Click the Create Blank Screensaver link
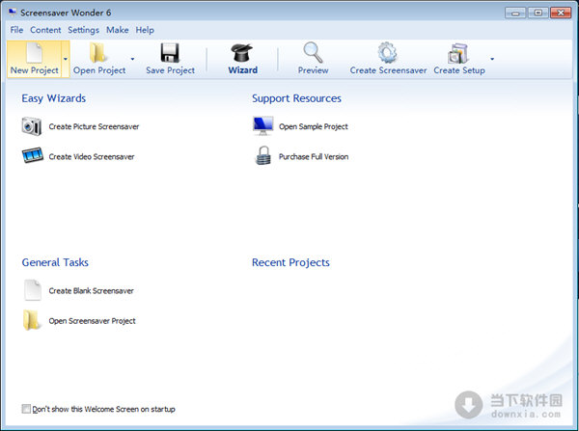Screen dimensions: 579x431 (92, 291)
